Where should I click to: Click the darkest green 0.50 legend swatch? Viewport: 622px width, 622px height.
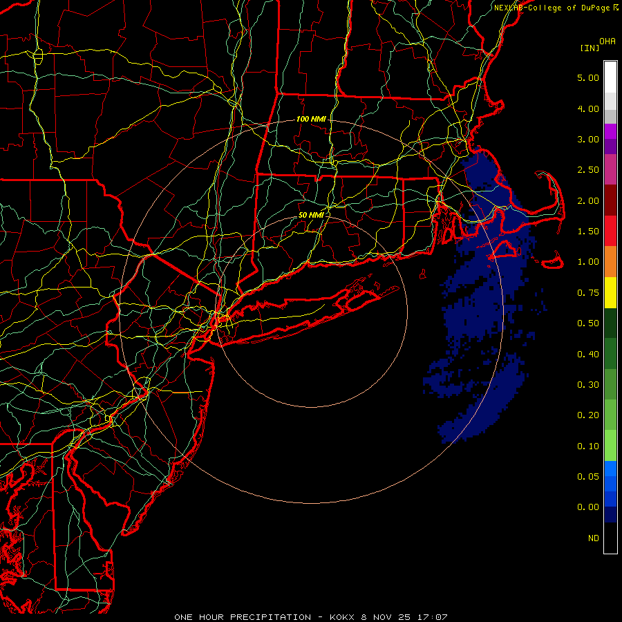point(610,323)
